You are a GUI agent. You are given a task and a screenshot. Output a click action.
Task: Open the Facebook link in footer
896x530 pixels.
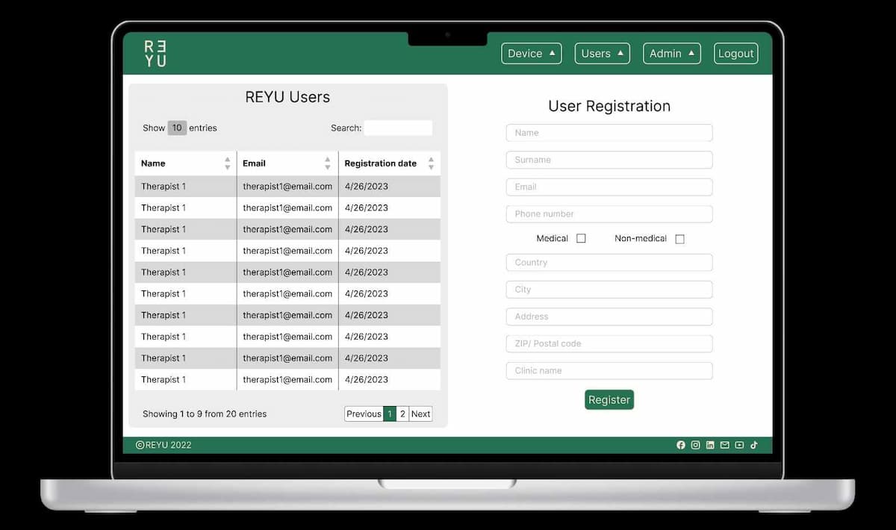pyautogui.click(x=681, y=445)
